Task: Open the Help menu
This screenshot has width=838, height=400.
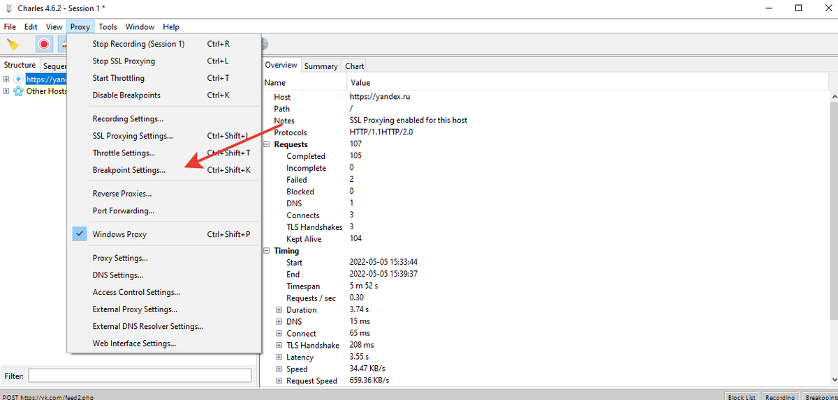Action: (171, 26)
